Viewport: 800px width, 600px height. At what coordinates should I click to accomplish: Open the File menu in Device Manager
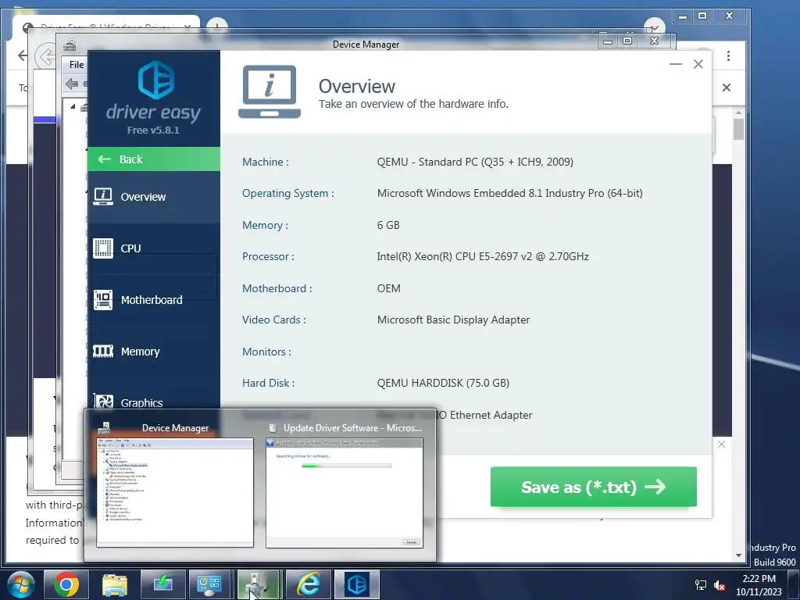pos(77,64)
